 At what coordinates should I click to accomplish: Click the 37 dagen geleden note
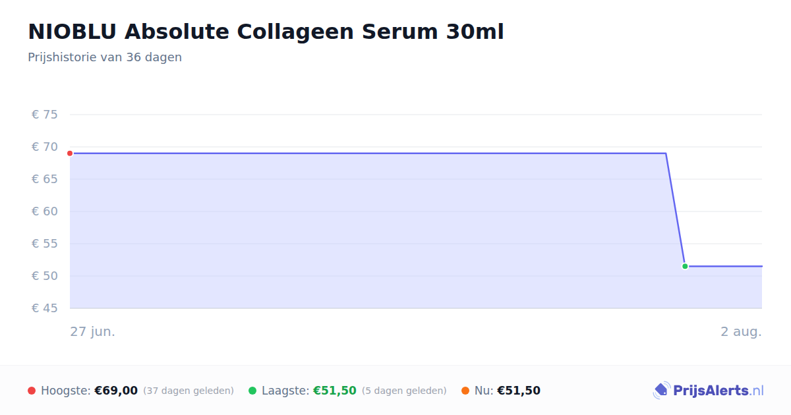pos(189,391)
